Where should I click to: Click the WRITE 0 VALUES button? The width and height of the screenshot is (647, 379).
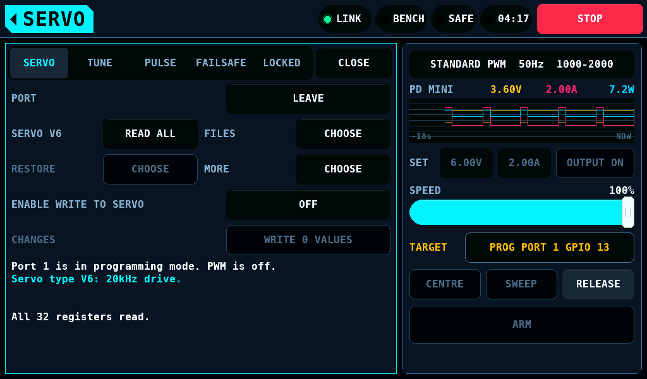click(x=308, y=240)
